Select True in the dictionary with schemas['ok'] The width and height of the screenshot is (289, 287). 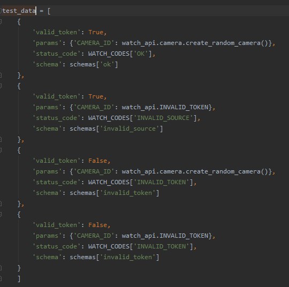pyautogui.click(x=96, y=32)
